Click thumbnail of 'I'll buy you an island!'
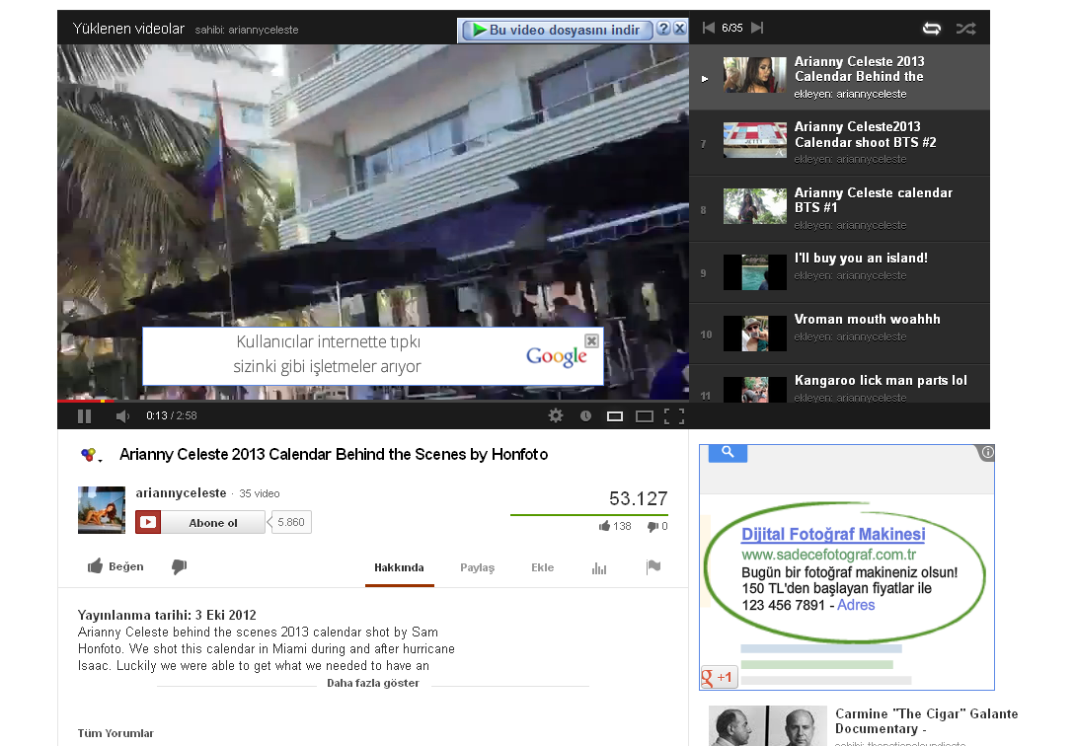The height and width of the screenshot is (746, 1075). coord(755,272)
